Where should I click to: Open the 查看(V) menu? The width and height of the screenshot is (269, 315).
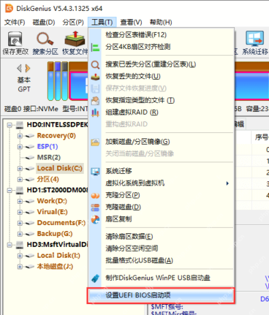(131, 22)
